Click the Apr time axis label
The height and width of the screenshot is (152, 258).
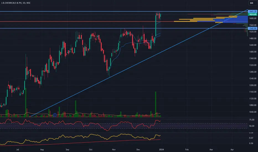(232, 150)
